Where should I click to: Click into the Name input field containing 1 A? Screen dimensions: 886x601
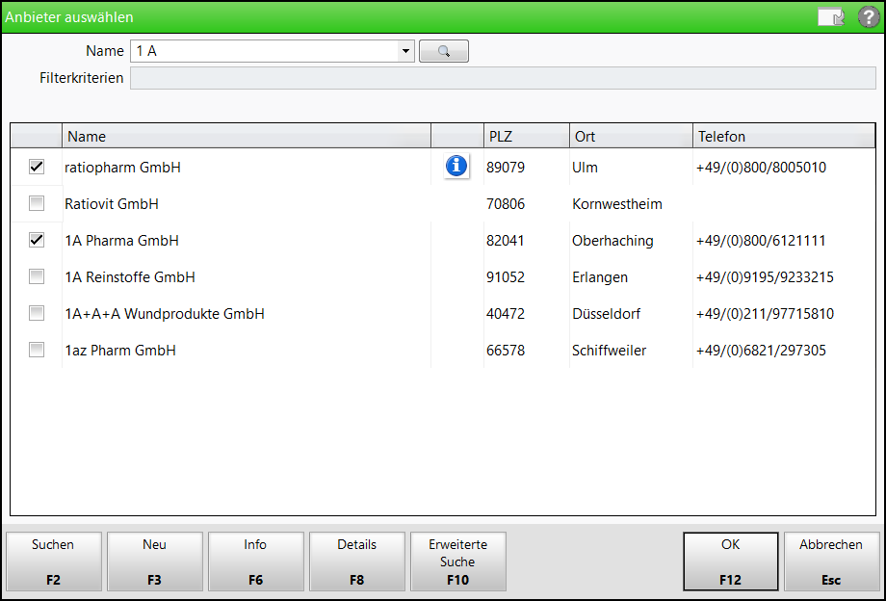click(264, 51)
